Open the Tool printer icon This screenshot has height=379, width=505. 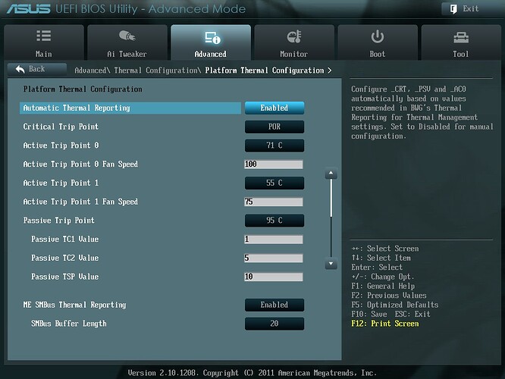pyautogui.click(x=460, y=37)
